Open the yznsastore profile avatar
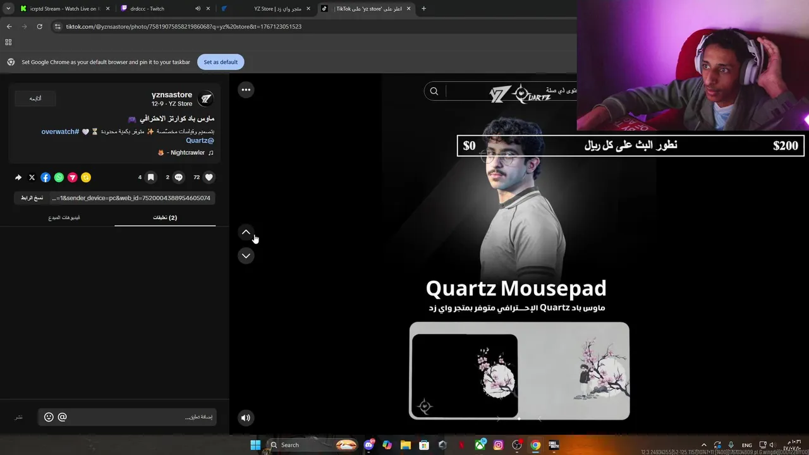809x455 pixels. 206,99
